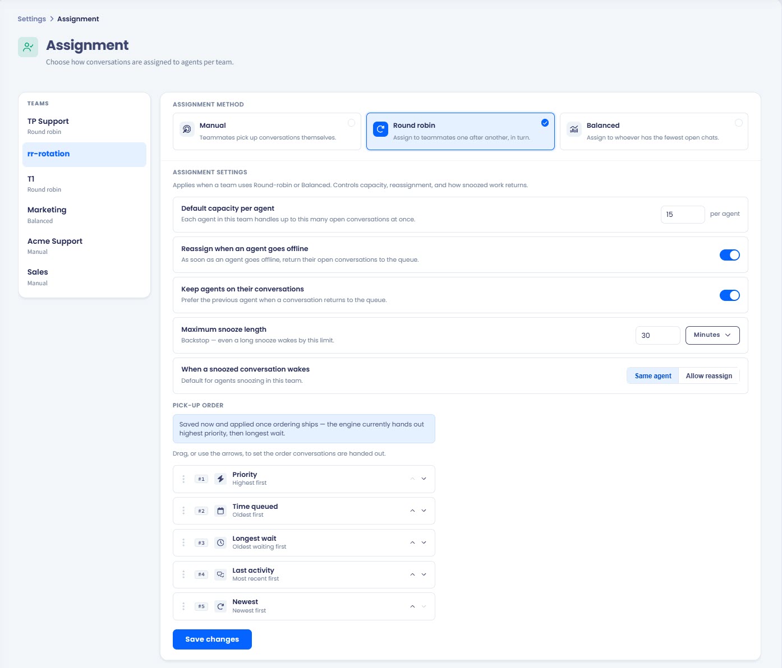This screenshot has width=782, height=668.
Task: Click the 'Assignment' breadcrumb text
Action: (x=78, y=19)
